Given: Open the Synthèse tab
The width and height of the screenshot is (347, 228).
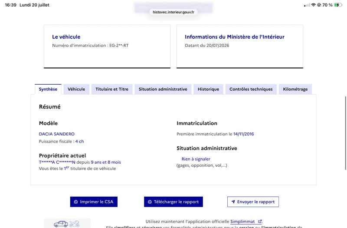Looking at the screenshot, I should (48, 89).
